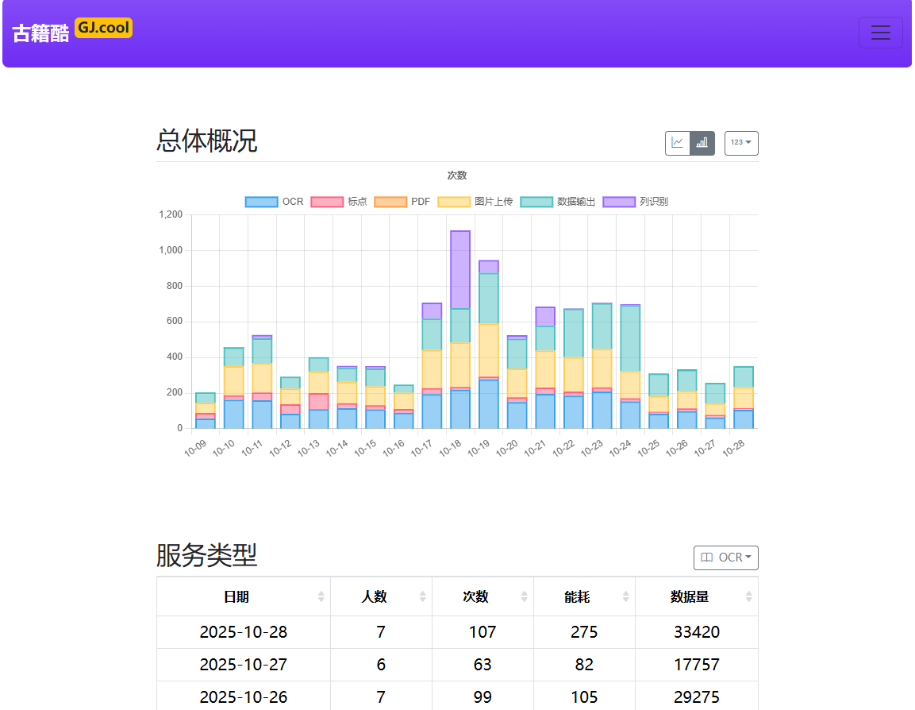Switch chart to bar view
This screenshot has width=915, height=710.
tap(702, 143)
